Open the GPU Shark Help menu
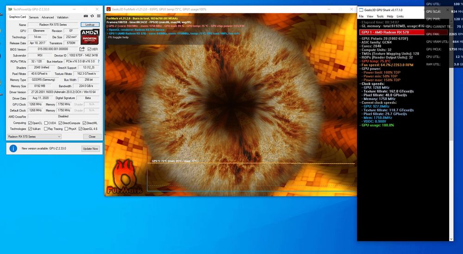Screen dimensions: 463x254 390,16
